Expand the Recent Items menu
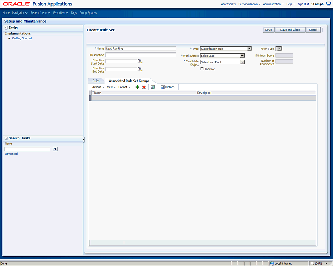This screenshot has width=333, height=266. click(40, 12)
